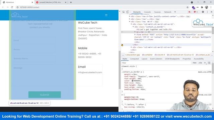Toggle the computed styles sidebar icon
Viewport: 214px width, 120px height.
[209, 63]
